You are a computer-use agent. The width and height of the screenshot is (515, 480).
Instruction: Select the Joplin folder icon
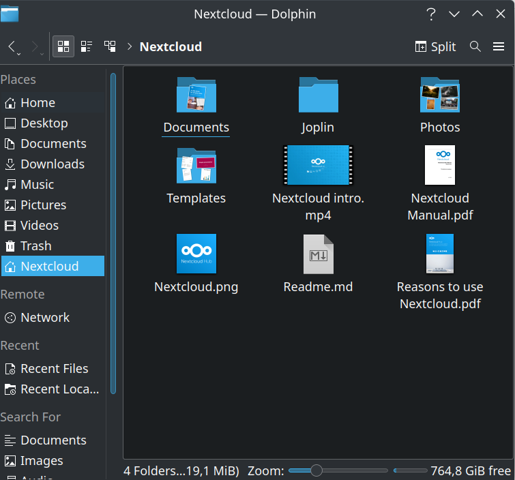[318, 95]
